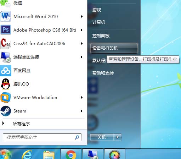Open the 百度网盘 cloud icon
Screen dimensions: 181x159
tap(6, 71)
